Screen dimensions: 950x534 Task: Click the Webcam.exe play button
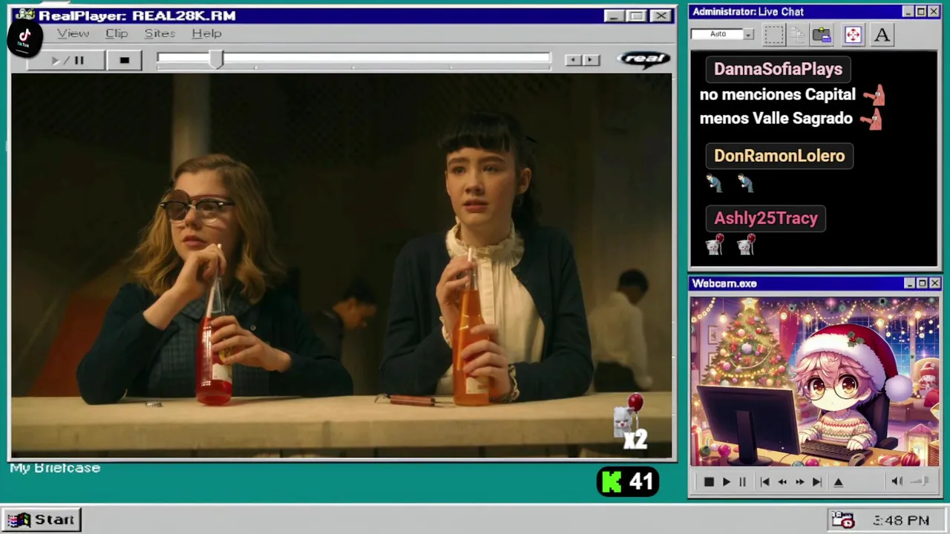tap(726, 482)
